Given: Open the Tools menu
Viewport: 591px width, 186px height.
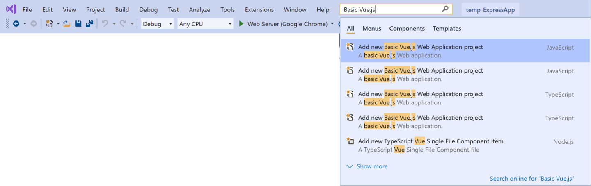Looking at the screenshot, I should point(228,9).
